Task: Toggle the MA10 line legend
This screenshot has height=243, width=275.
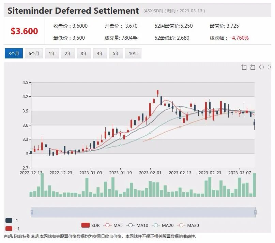Action: coord(137,226)
